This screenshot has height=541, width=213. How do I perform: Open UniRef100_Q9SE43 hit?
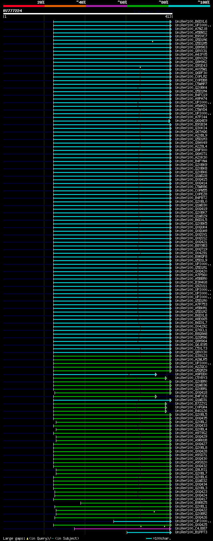coord(191,66)
